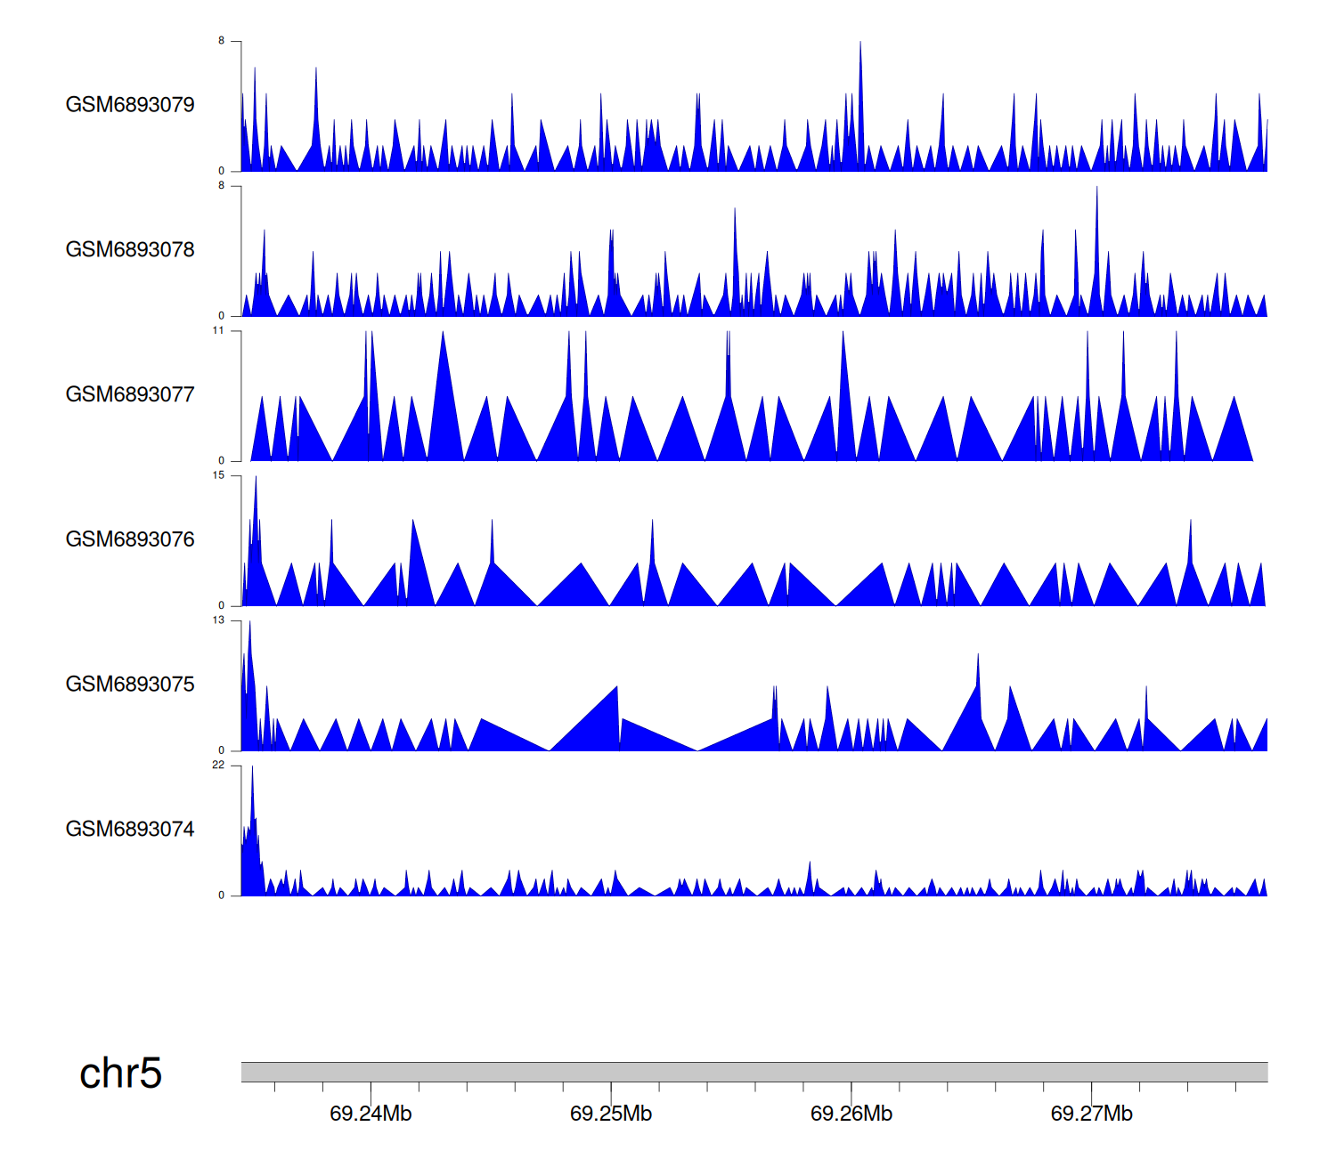Click the 69.26Mb genomic position label
This screenshot has height=1175, width=1336.
pos(851,1114)
